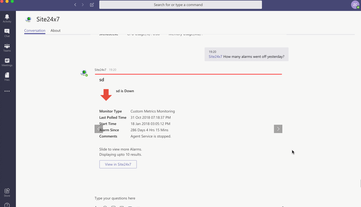Open the ZC profile avatar menu
This screenshot has width=361, height=207.
355,5
